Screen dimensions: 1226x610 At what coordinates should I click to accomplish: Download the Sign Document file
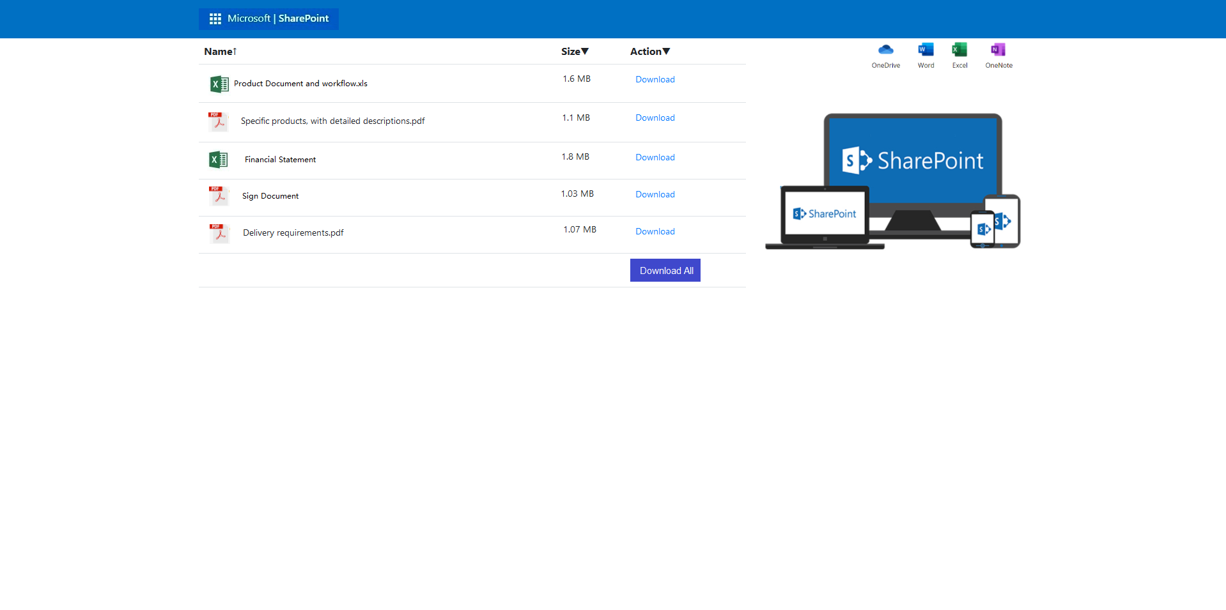pyautogui.click(x=655, y=195)
